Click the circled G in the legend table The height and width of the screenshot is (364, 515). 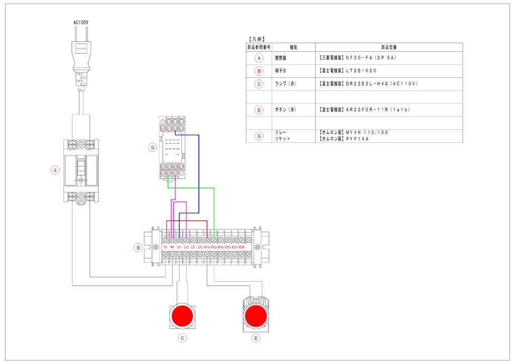click(x=259, y=136)
